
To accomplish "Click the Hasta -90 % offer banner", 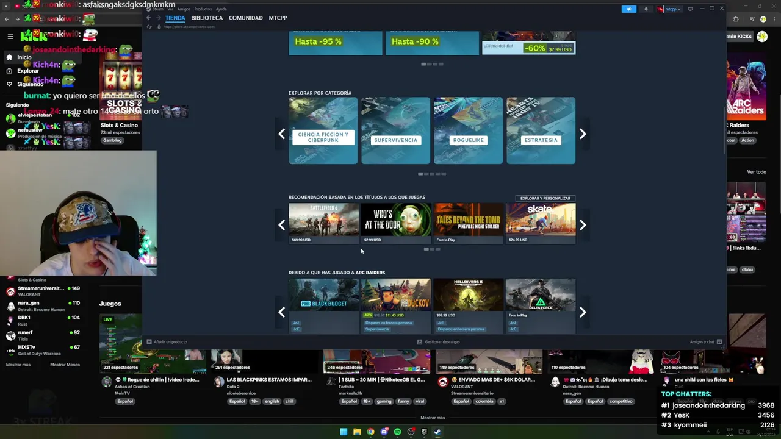I will click(x=432, y=43).
